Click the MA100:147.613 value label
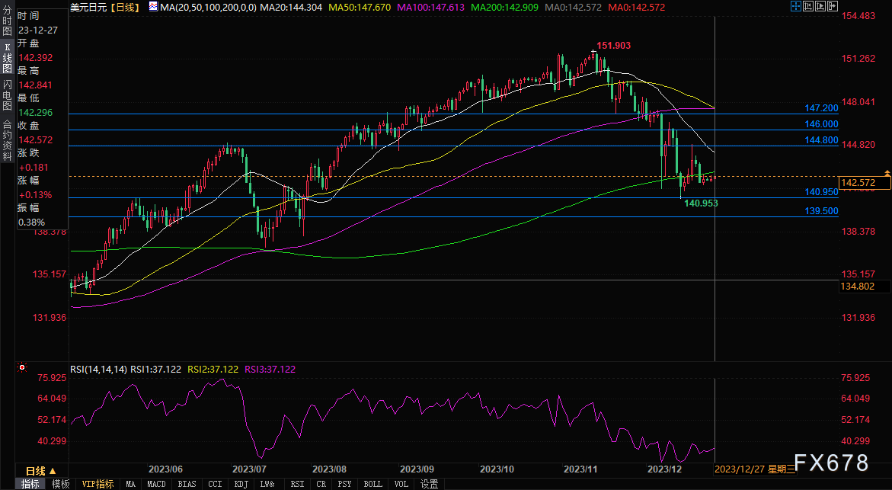Image resolution: width=892 pixels, height=490 pixels. 430,7
